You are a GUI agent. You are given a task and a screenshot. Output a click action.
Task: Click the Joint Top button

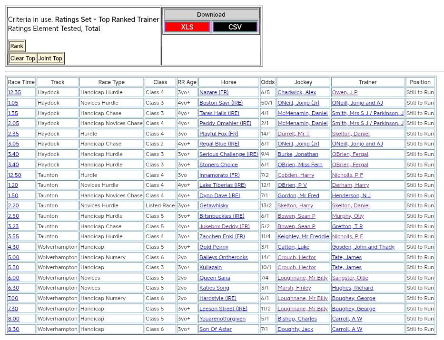50,58
